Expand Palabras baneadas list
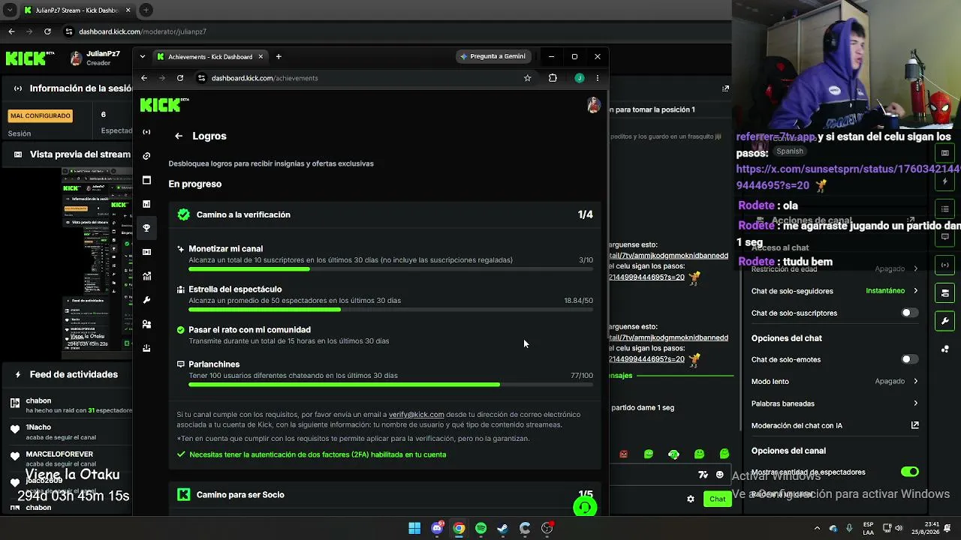 click(915, 403)
